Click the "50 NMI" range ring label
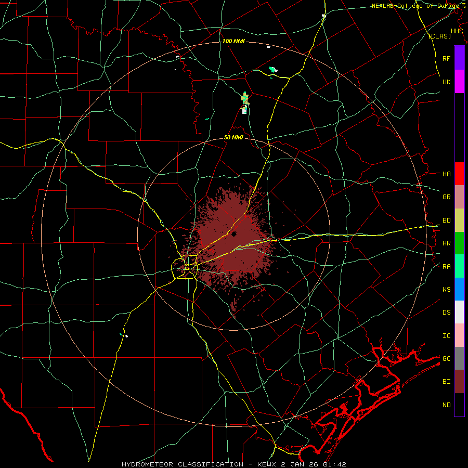The image size is (468, 468). 233,138
